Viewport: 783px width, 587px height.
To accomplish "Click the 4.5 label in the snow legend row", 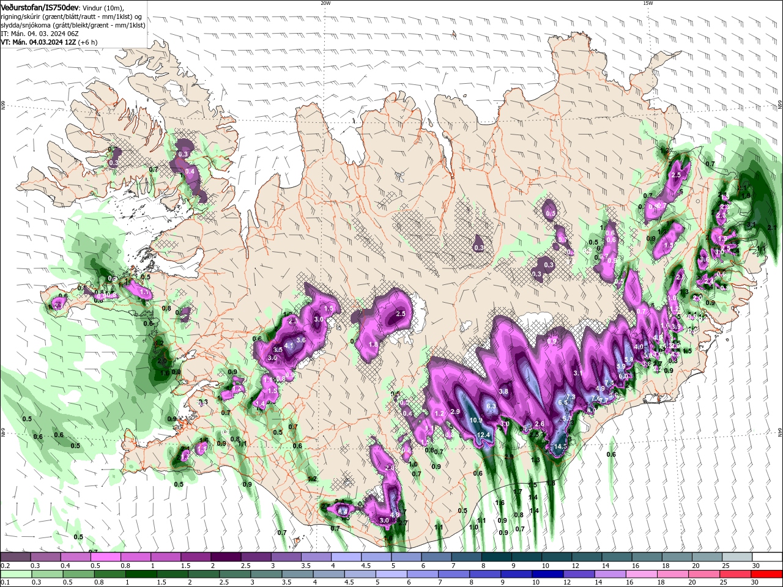I will click(x=366, y=566).
